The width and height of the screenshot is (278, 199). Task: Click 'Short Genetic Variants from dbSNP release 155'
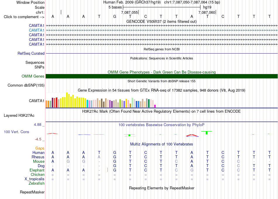(x=162, y=81)
